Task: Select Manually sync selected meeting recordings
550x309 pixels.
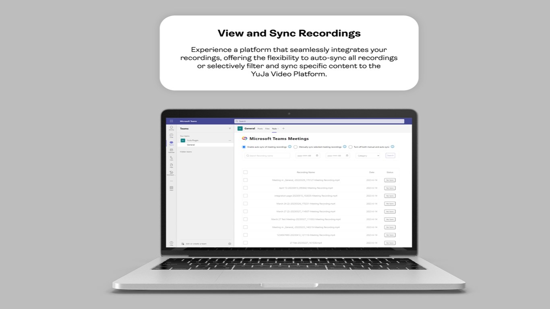Action: (296, 147)
